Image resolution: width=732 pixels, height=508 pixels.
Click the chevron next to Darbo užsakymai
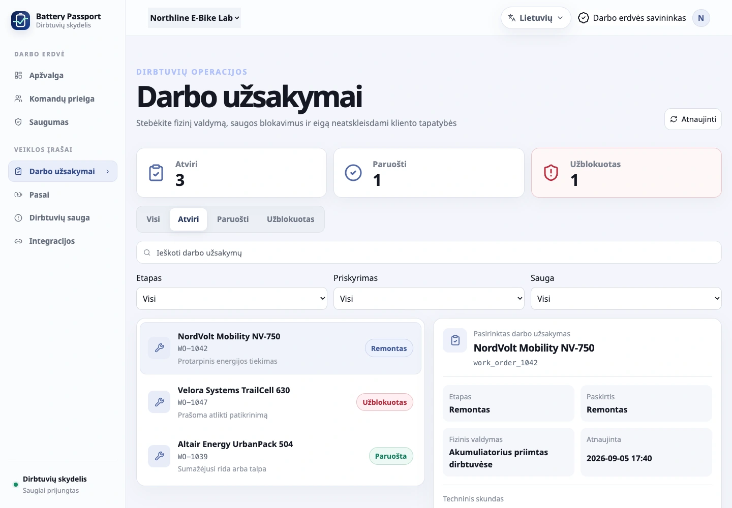point(107,172)
